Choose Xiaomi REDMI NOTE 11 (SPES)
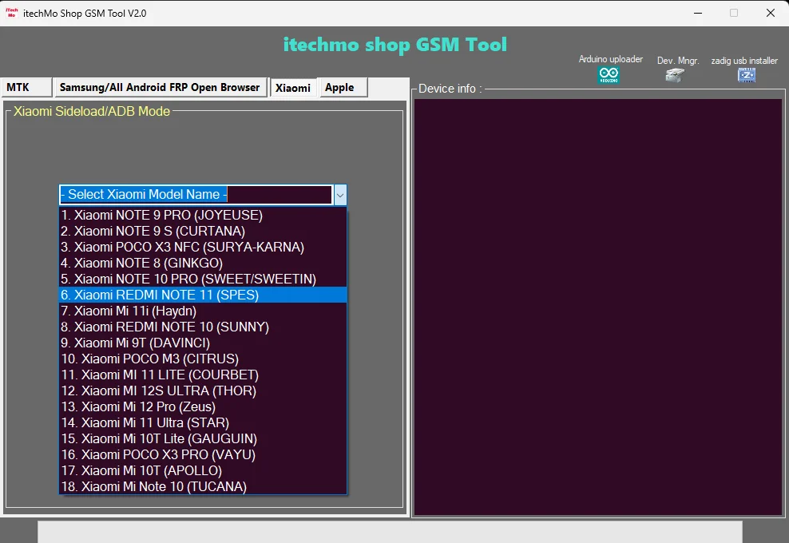 [x=203, y=295]
